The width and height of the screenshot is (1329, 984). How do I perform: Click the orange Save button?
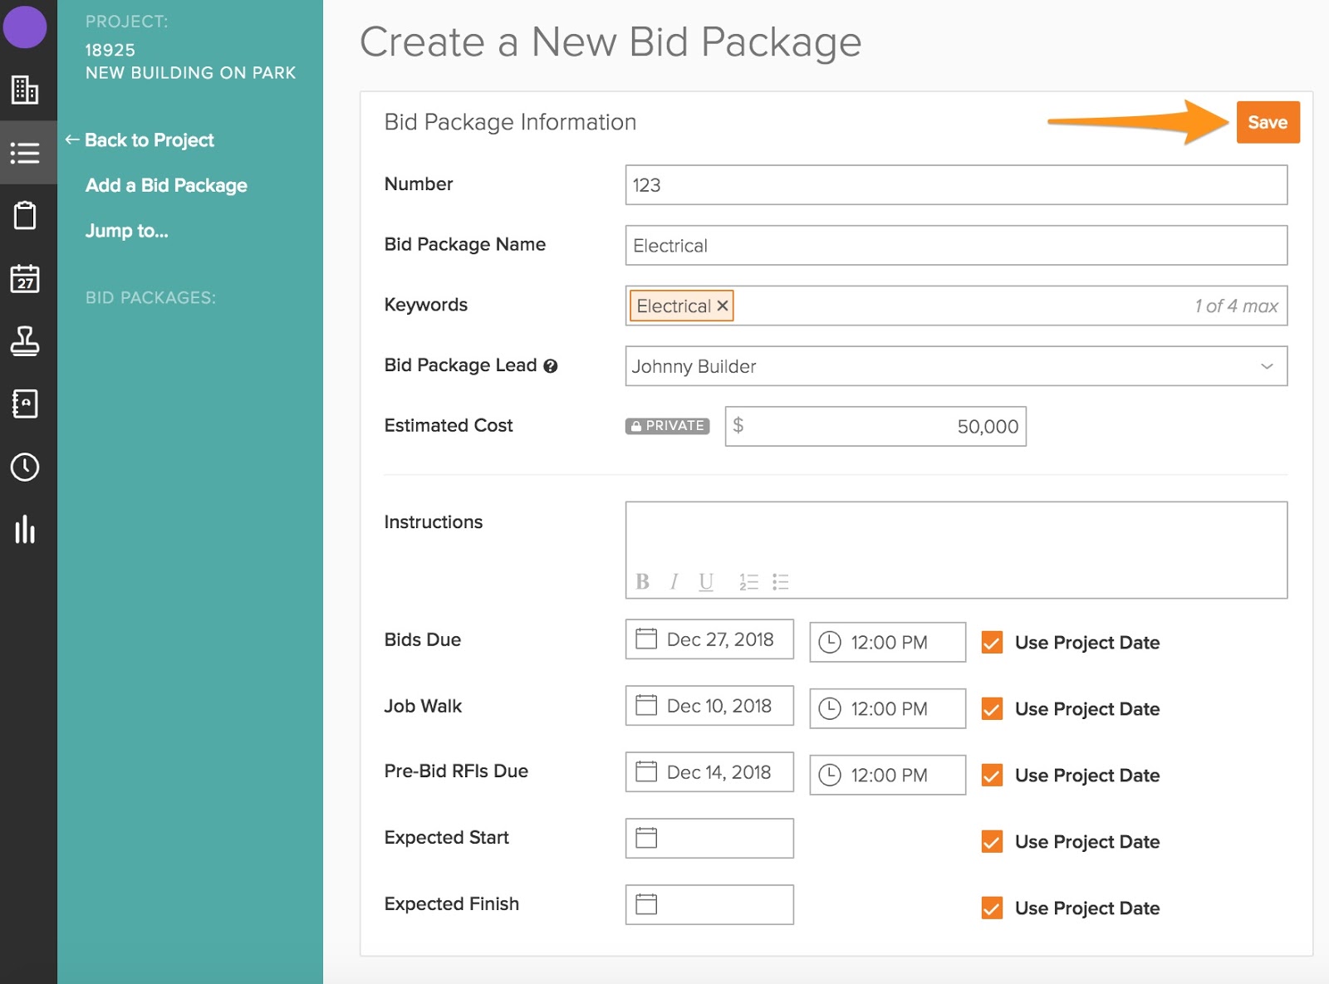tap(1268, 123)
